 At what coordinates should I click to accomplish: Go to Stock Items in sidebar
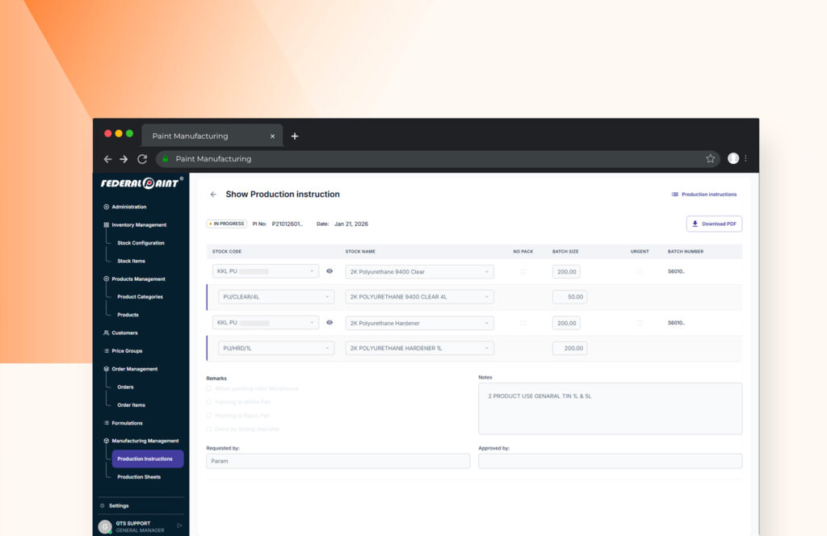131,261
